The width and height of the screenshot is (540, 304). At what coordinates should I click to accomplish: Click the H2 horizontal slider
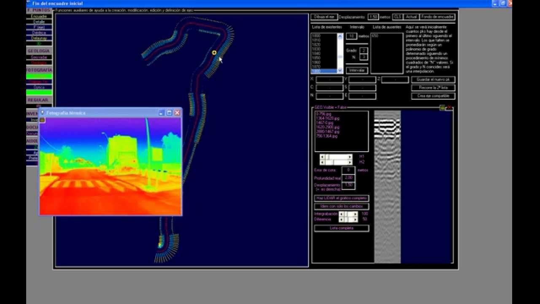[x=336, y=162]
